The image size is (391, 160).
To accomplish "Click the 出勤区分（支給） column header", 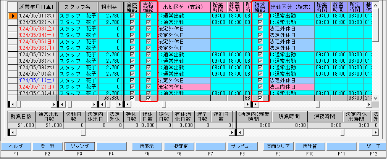I will (x=184, y=8).
